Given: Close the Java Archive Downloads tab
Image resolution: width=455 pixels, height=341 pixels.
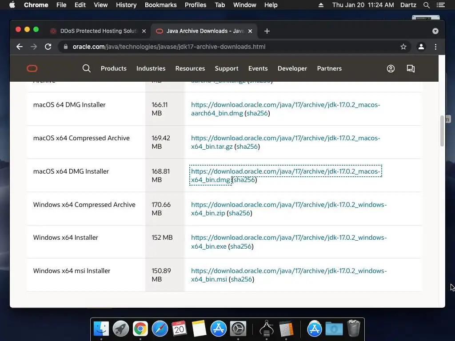Looking at the screenshot, I should [250, 31].
